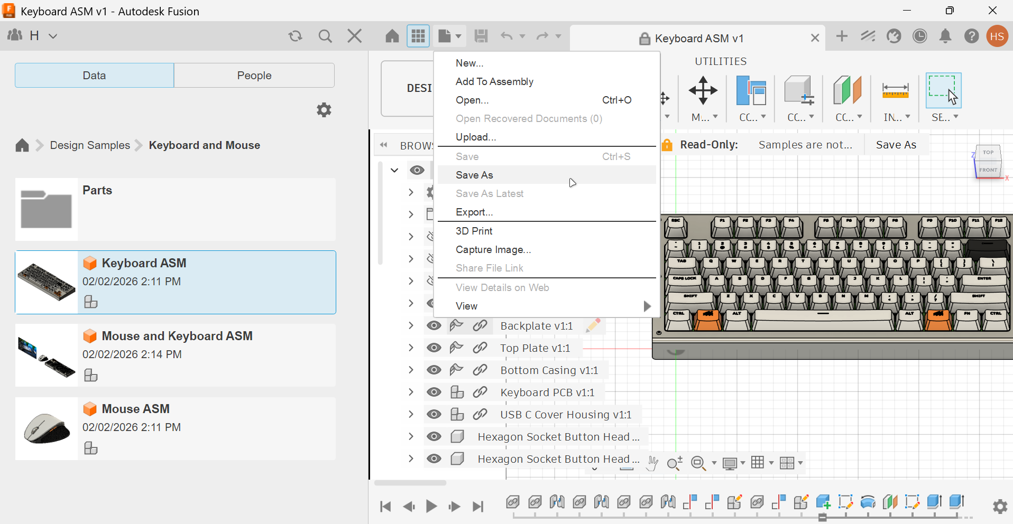Open timeline settings gear
The image size is (1013, 524).
1000,507
